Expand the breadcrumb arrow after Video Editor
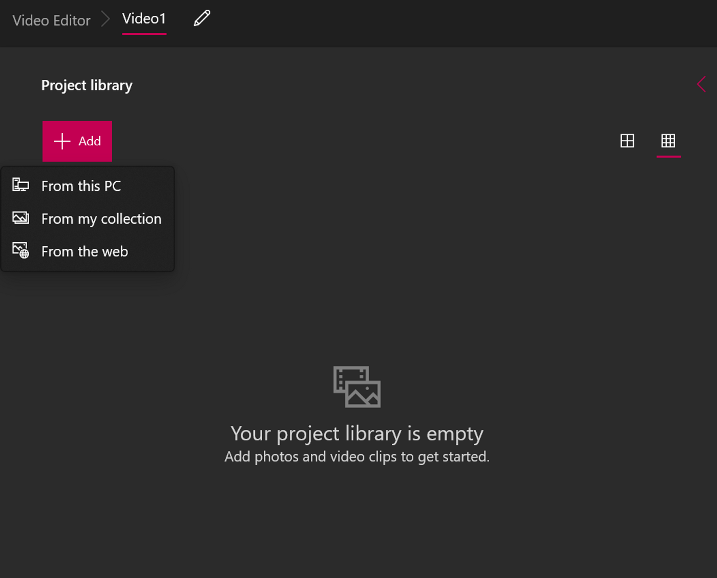This screenshot has width=717, height=578. coord(106,19)
